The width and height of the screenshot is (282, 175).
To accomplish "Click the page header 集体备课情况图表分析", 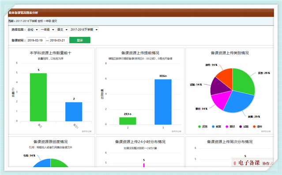I will (x=23, y=13).
